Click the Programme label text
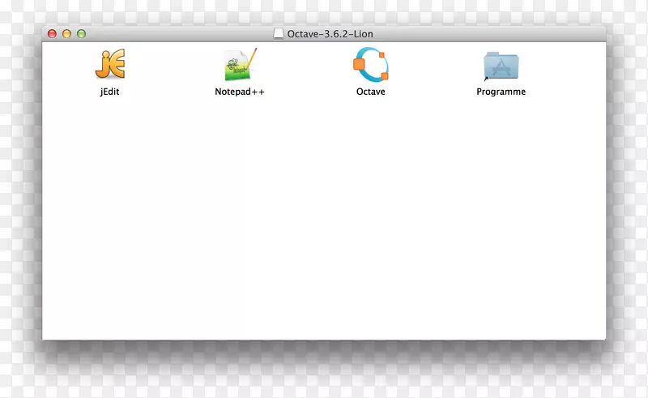The width and height of the screenshot is (648, 398). point(501,92)
